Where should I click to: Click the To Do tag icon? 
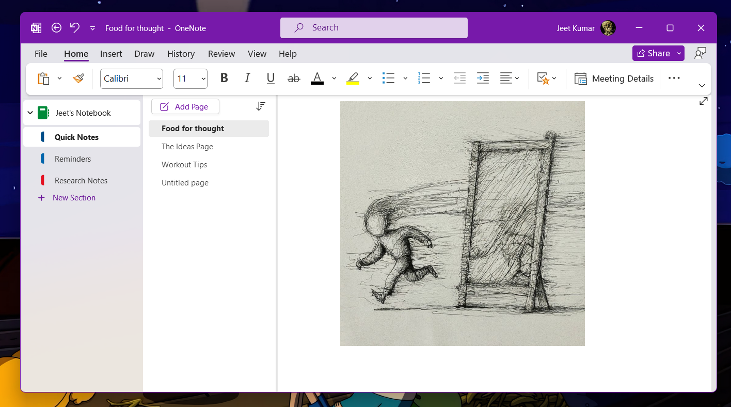(x=543, y=79)
